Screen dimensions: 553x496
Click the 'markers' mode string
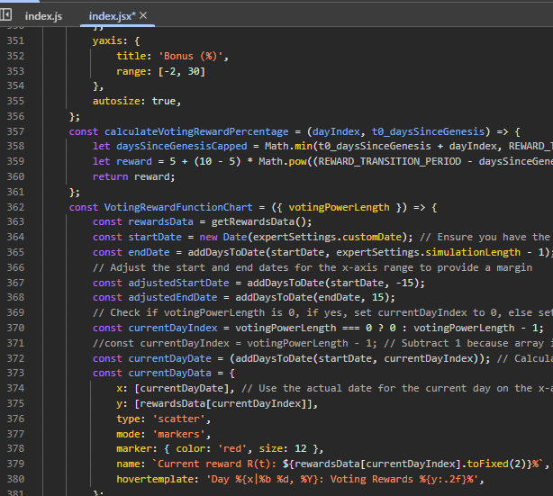pos(183,434)
